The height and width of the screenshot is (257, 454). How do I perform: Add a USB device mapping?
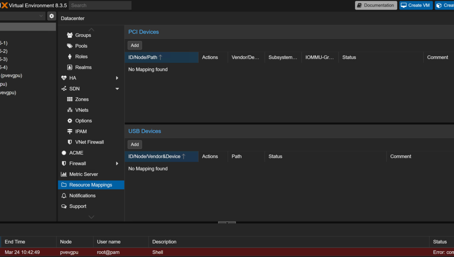[135, 145]
